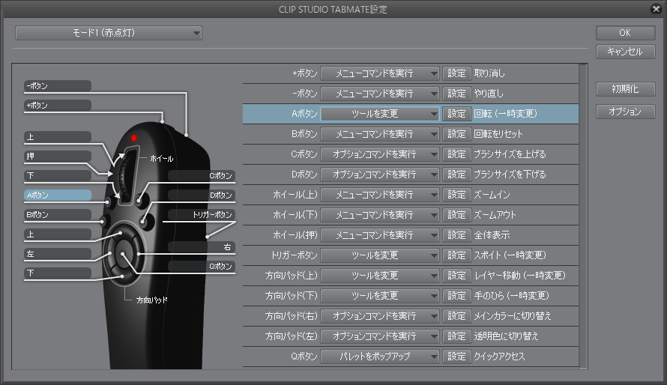Click the 初期化 reset button
Image resolution: width=667 pixels, height=385 pixels.
click(x=625, y=88)
